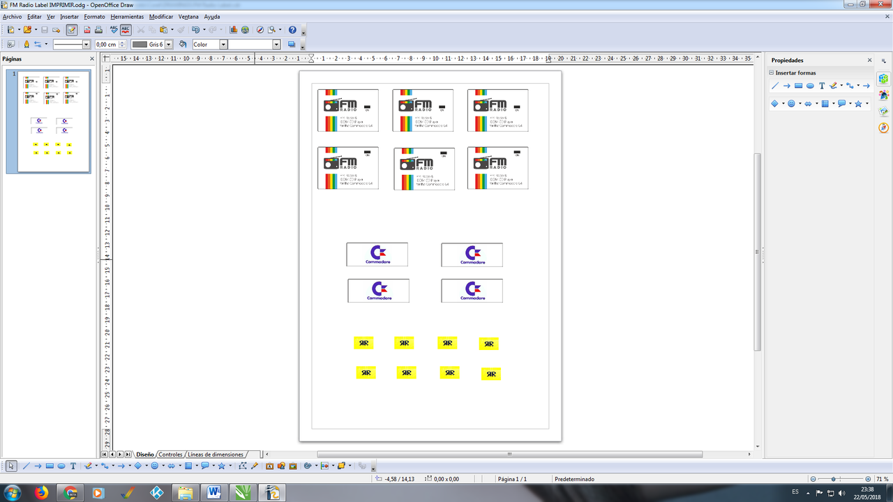Click the Navigator compass icon in the sidebar
Viewport: 893px width, 502px height.
point(884,127)
